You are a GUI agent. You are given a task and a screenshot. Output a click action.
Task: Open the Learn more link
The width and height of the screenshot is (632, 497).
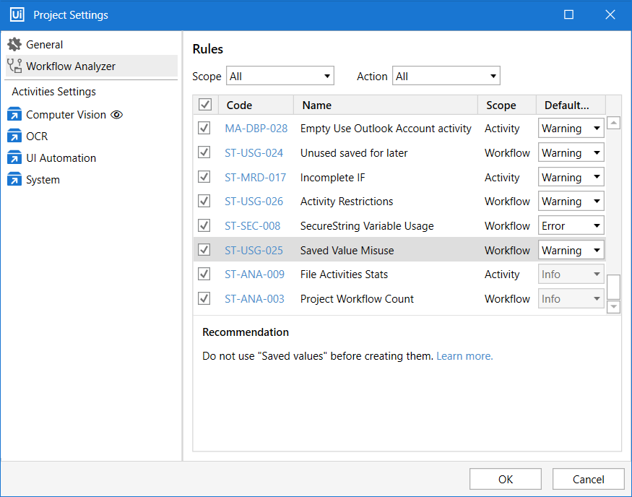(x=464, y=356)
